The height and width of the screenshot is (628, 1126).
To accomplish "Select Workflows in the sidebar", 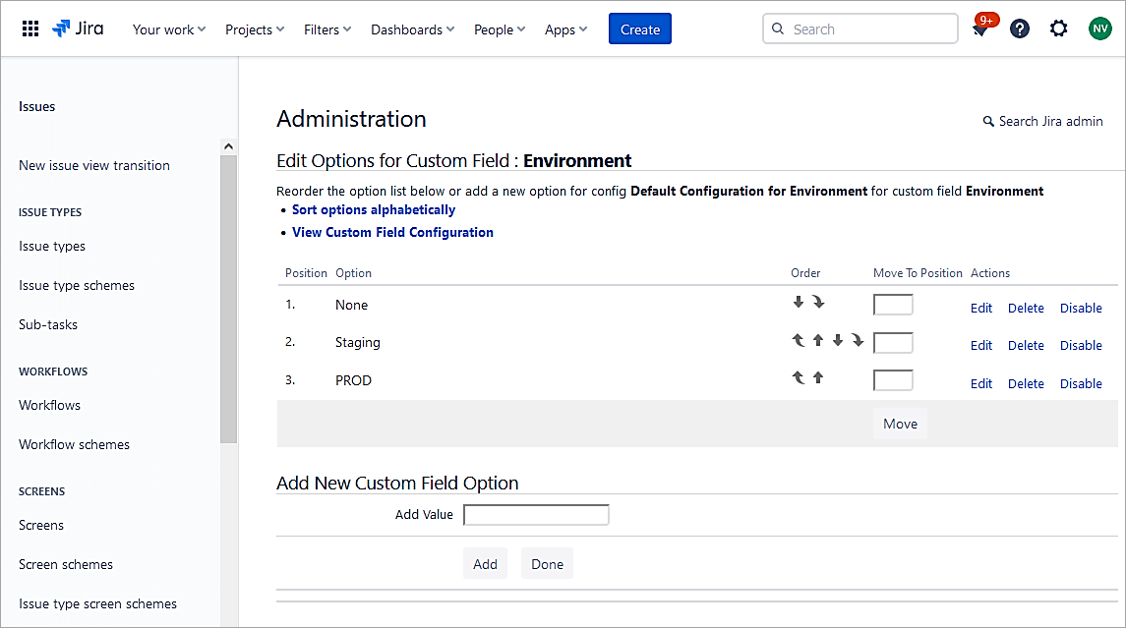I will tap(49, 405).
